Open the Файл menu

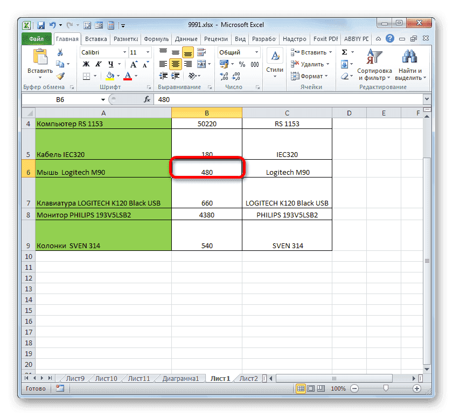pyautogui.click(x=38, y=38)
